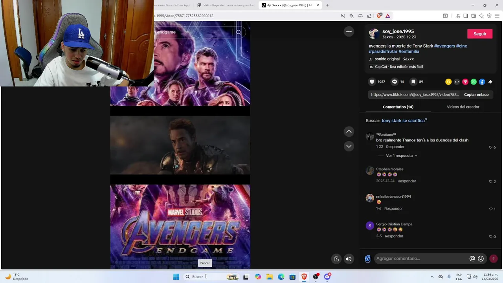Like the video with heart icon
This screenshot has width=503, height=283.
[x=372, y=82]
